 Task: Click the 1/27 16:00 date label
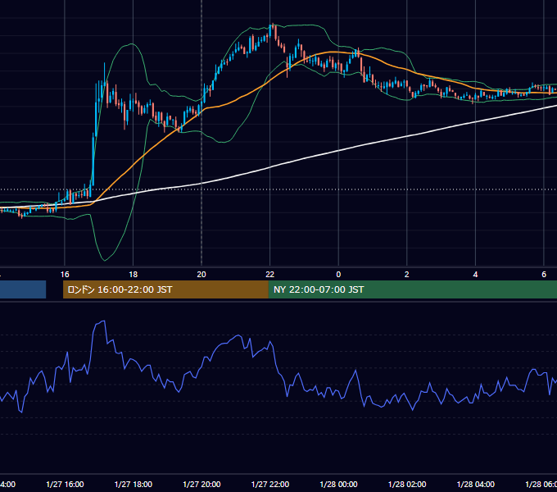65,484
